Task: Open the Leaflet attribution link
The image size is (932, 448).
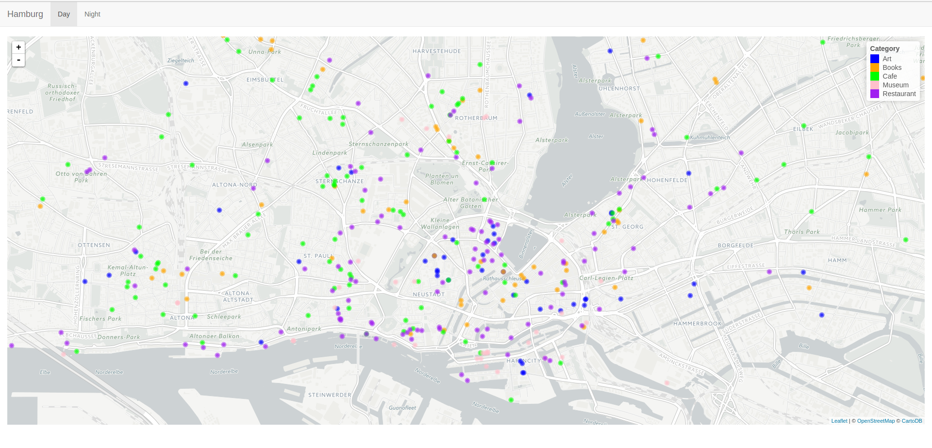Action: (x=839, y=421)
